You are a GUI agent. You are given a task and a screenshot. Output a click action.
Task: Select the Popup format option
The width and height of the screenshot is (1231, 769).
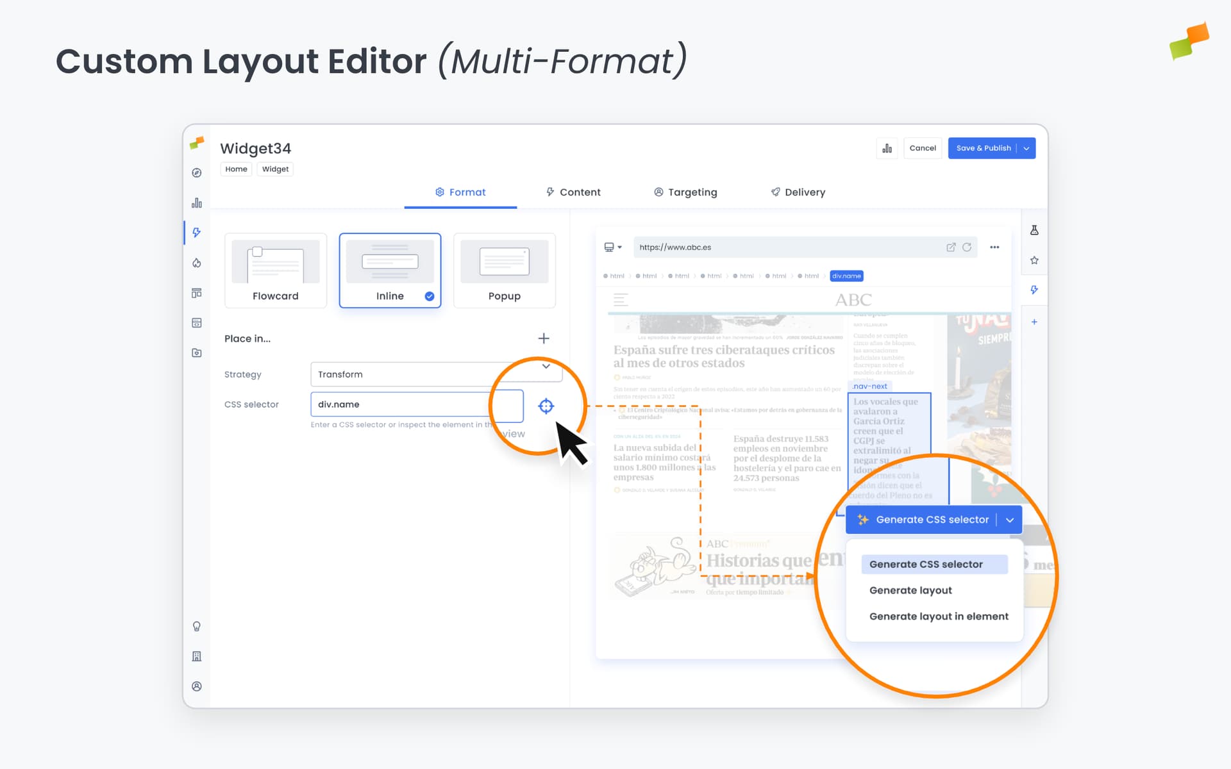(x=505, y=270)
